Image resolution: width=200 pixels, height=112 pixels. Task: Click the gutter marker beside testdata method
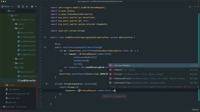(x=47, y=84)
